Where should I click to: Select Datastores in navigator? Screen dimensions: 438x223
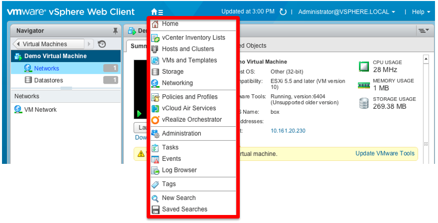click(66, 80)
